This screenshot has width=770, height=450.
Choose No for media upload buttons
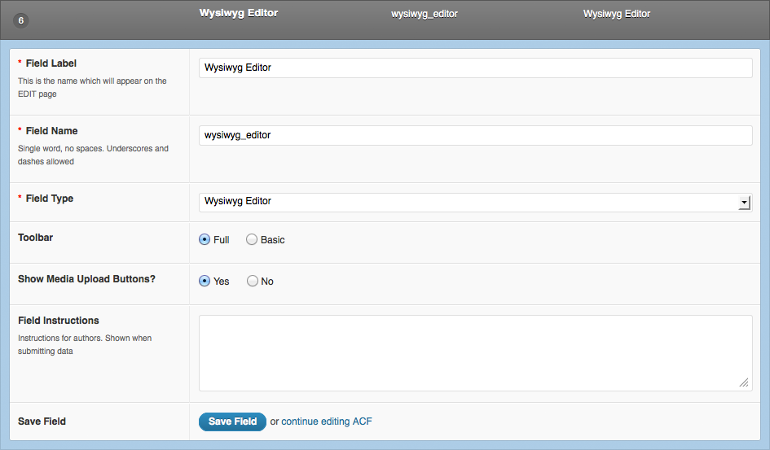coord(252,281)
